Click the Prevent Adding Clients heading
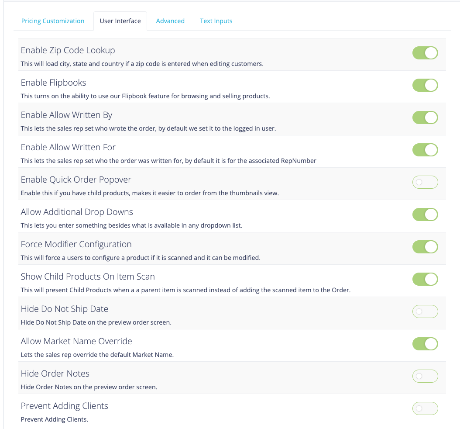The image size is (460, 429). [x=65, y=406]
